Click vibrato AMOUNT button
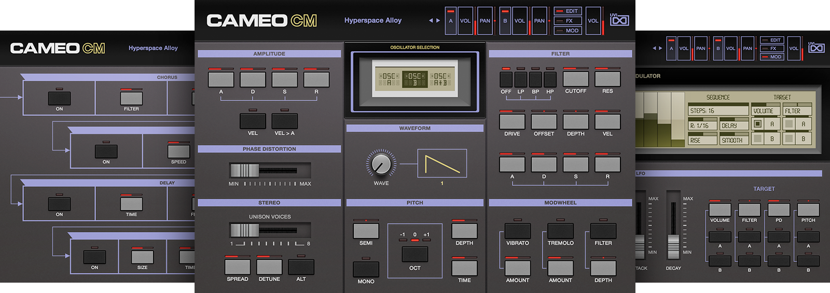 pos(518,268)
